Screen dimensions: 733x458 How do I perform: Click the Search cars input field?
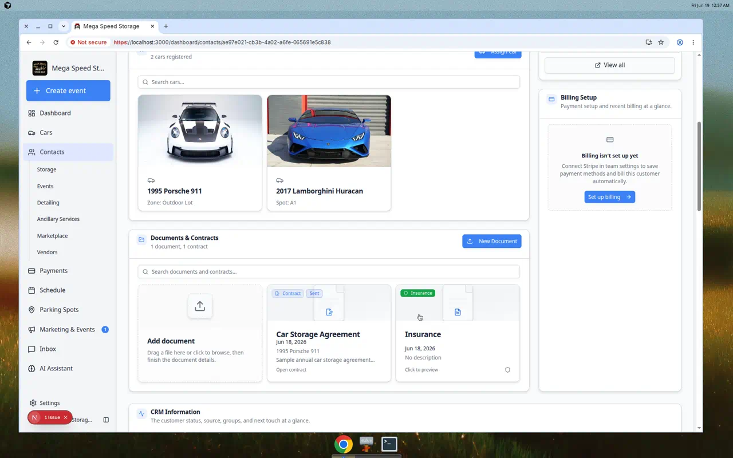(329, 82)
